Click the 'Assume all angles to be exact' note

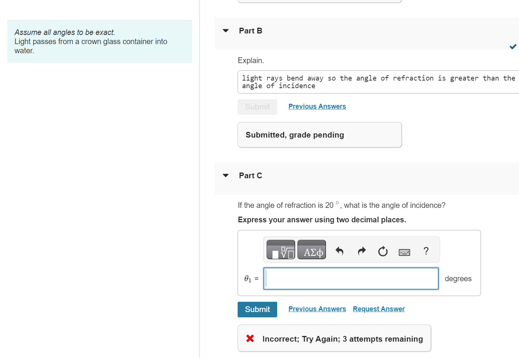(x=65, y=32)
